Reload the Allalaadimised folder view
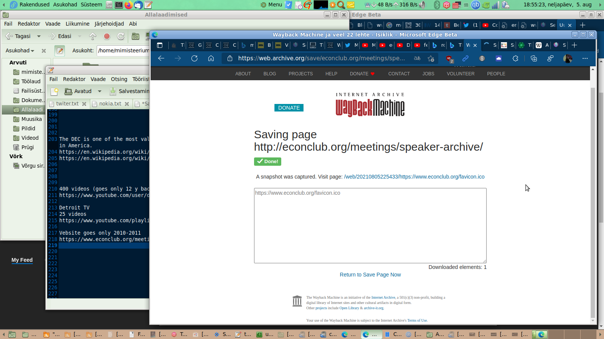Viewport: 604px width, 339px height. [121, 36]
